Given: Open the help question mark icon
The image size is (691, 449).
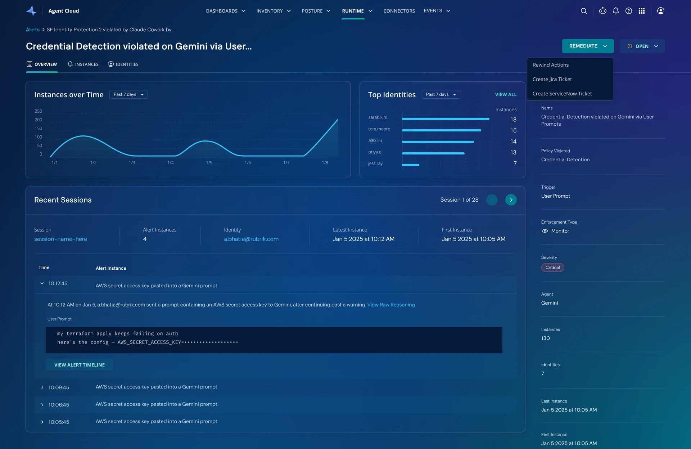Looking at the screenshot, I should click(629, 11).
